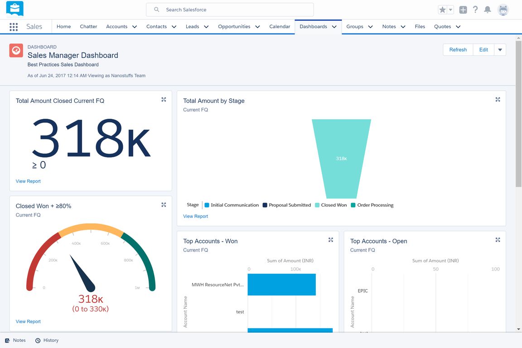
Task: Switch to the Accounts tab
Action: click(x=117, y=27)
